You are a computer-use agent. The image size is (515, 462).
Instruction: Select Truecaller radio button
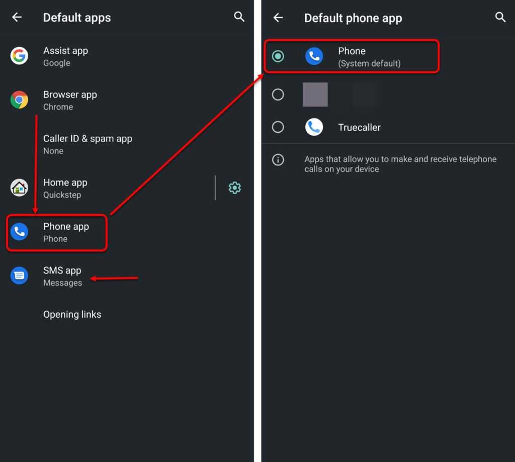(x=278, y=127)
